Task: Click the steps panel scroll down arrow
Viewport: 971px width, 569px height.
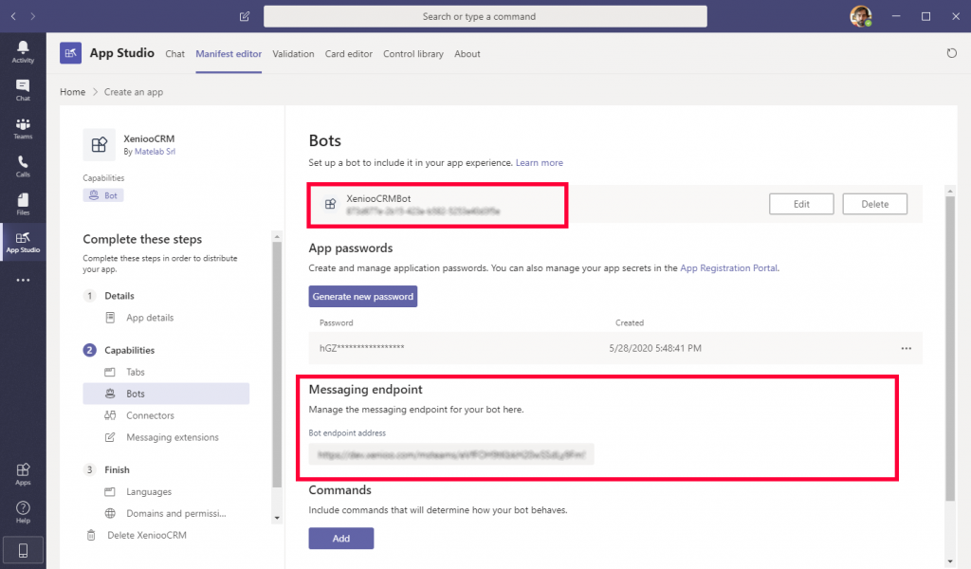Action: tap(277, 518)
